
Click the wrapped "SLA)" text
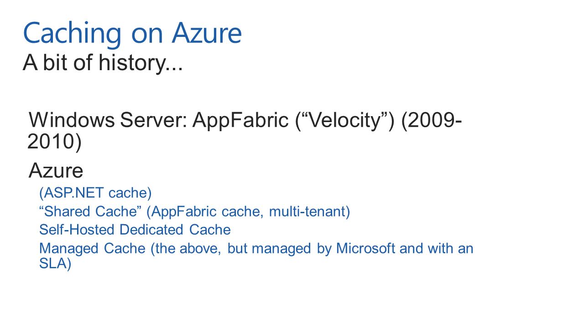(55, 264)
